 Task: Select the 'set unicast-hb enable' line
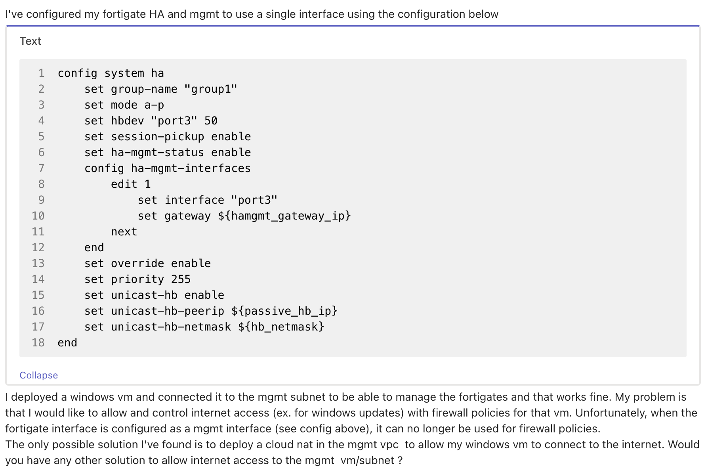tap(154, 295)
